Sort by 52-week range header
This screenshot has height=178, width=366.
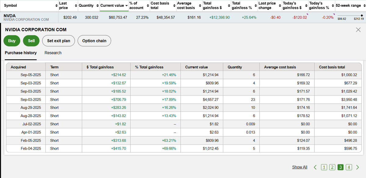coord(348,5)
